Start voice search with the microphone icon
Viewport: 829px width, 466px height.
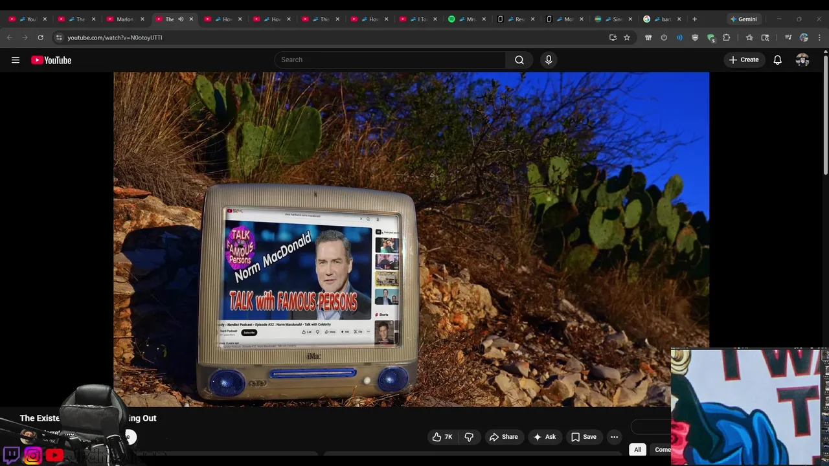549,60
